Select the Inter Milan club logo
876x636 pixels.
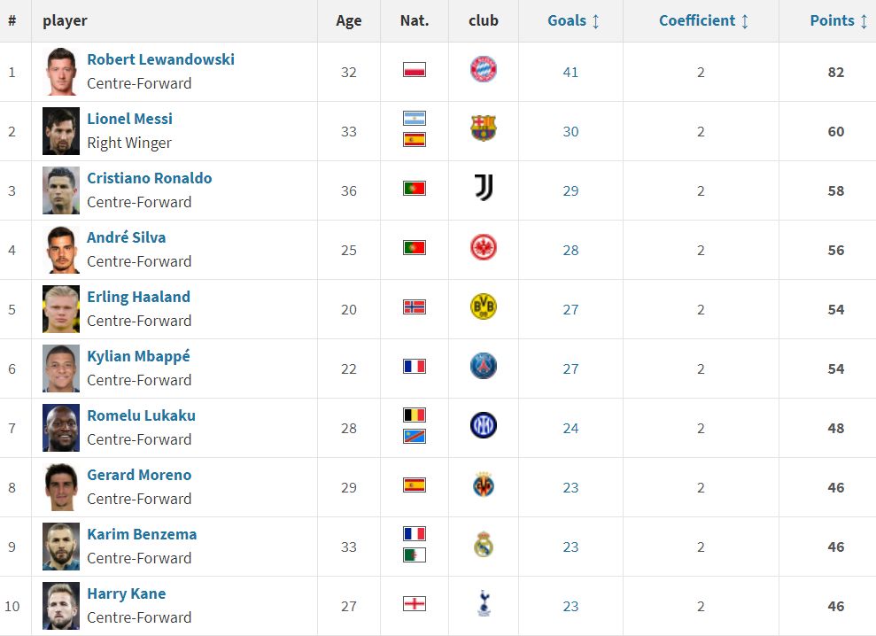click(484, 425)
